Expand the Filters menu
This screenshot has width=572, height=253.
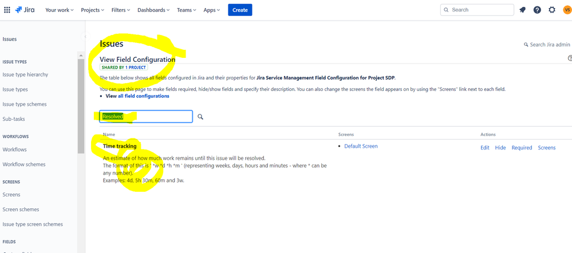click(x=121, y=10)
